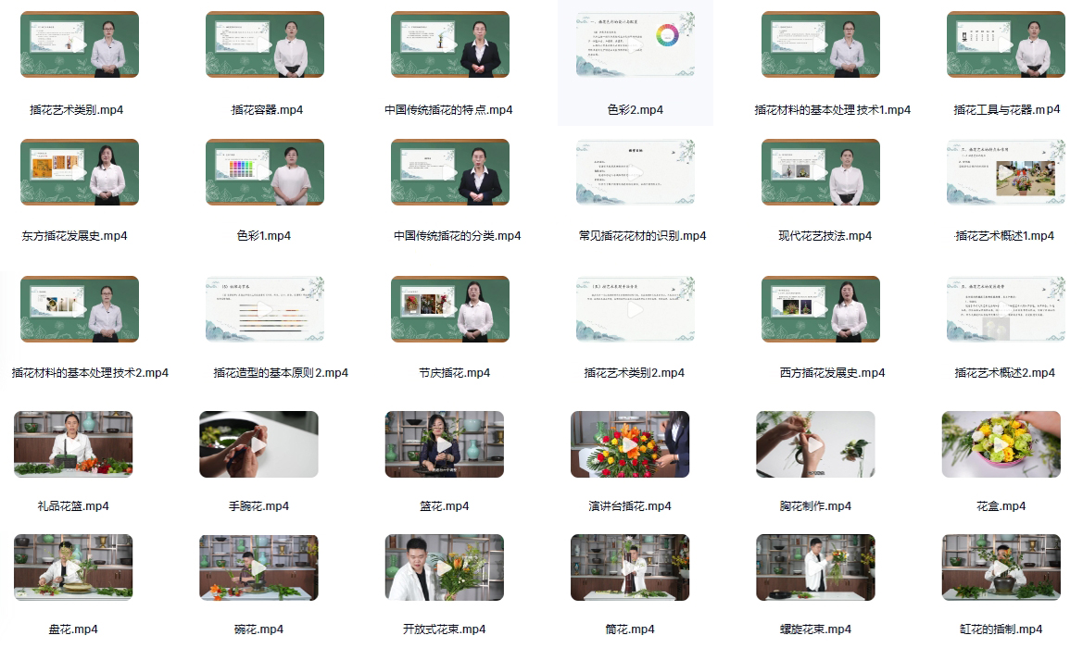1083x648 pixels.
Task: Play the 开放式花束.mp4 video
Action: tap(445, 567)
